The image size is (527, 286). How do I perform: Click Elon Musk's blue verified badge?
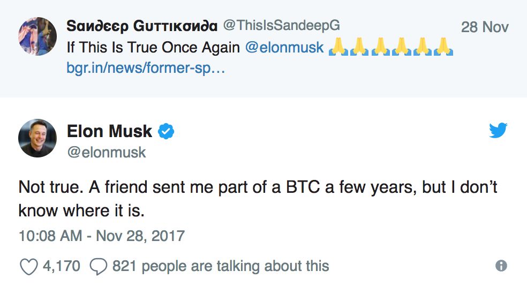tap(167, 131)
